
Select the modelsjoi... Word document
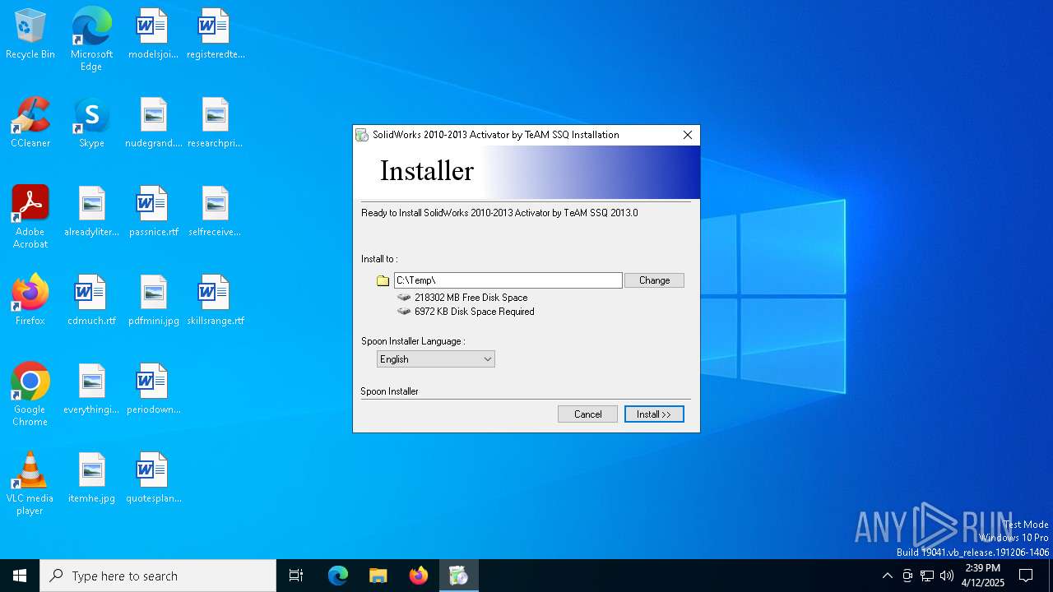[x=153, y=35]
